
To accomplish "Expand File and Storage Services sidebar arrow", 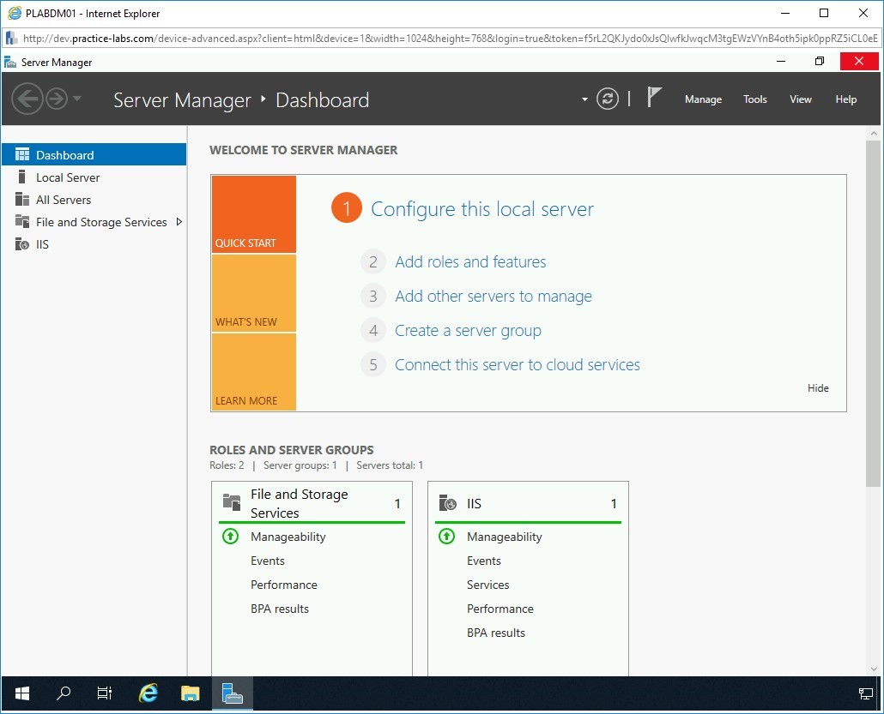I will 179,221.
